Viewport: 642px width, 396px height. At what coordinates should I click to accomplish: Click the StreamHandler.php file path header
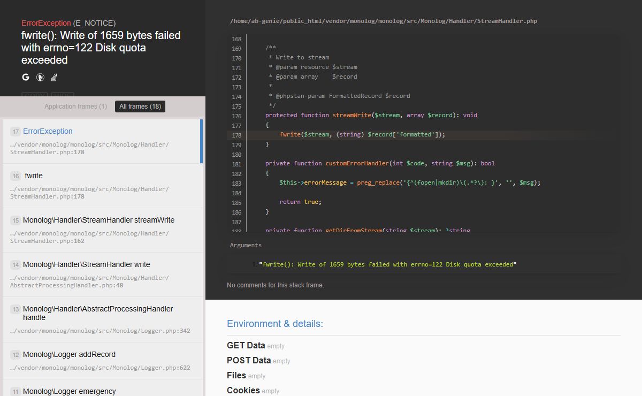pos(384,21)
